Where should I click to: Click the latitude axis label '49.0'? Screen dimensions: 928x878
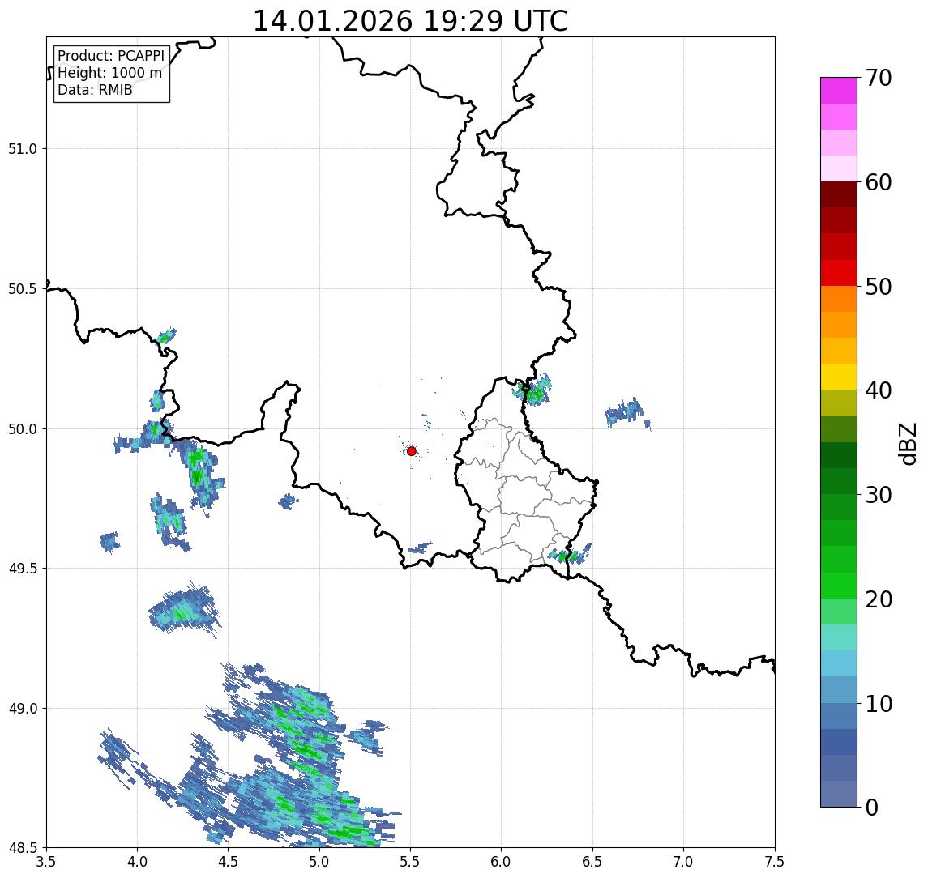coord(23,708)
